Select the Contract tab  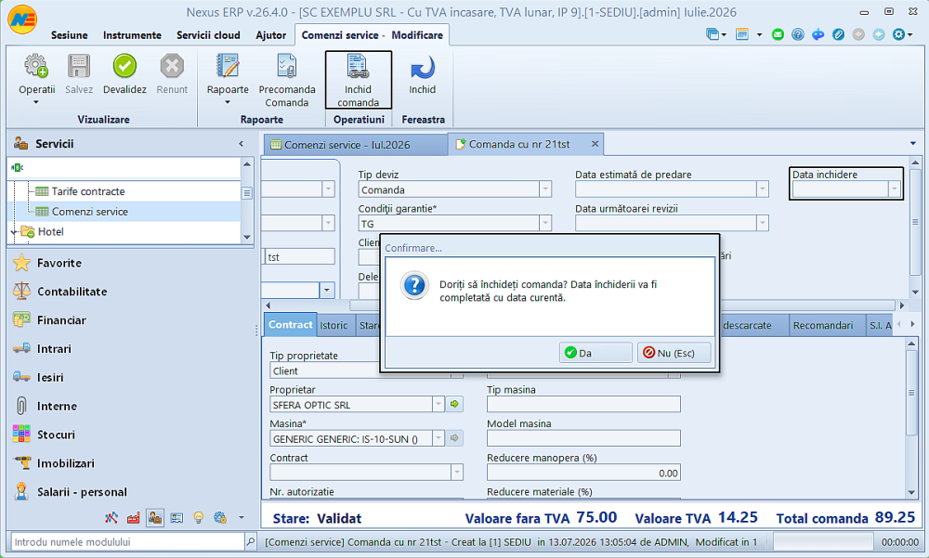(290, 325)
